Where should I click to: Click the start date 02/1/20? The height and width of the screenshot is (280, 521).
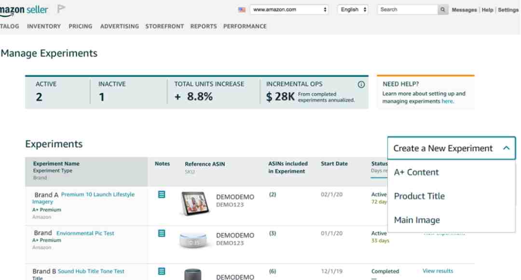pyautogui.click(x=331, y=194)
